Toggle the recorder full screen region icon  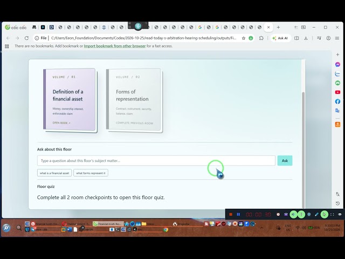(332, 214)
